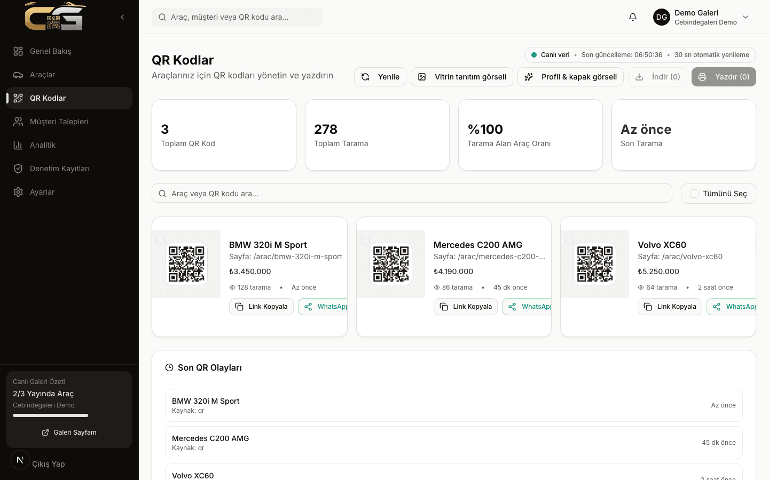This screenshot has height=480, width=769.
Task: Open the BMW 320i M Sport QR code
Action: coord(186,264)
